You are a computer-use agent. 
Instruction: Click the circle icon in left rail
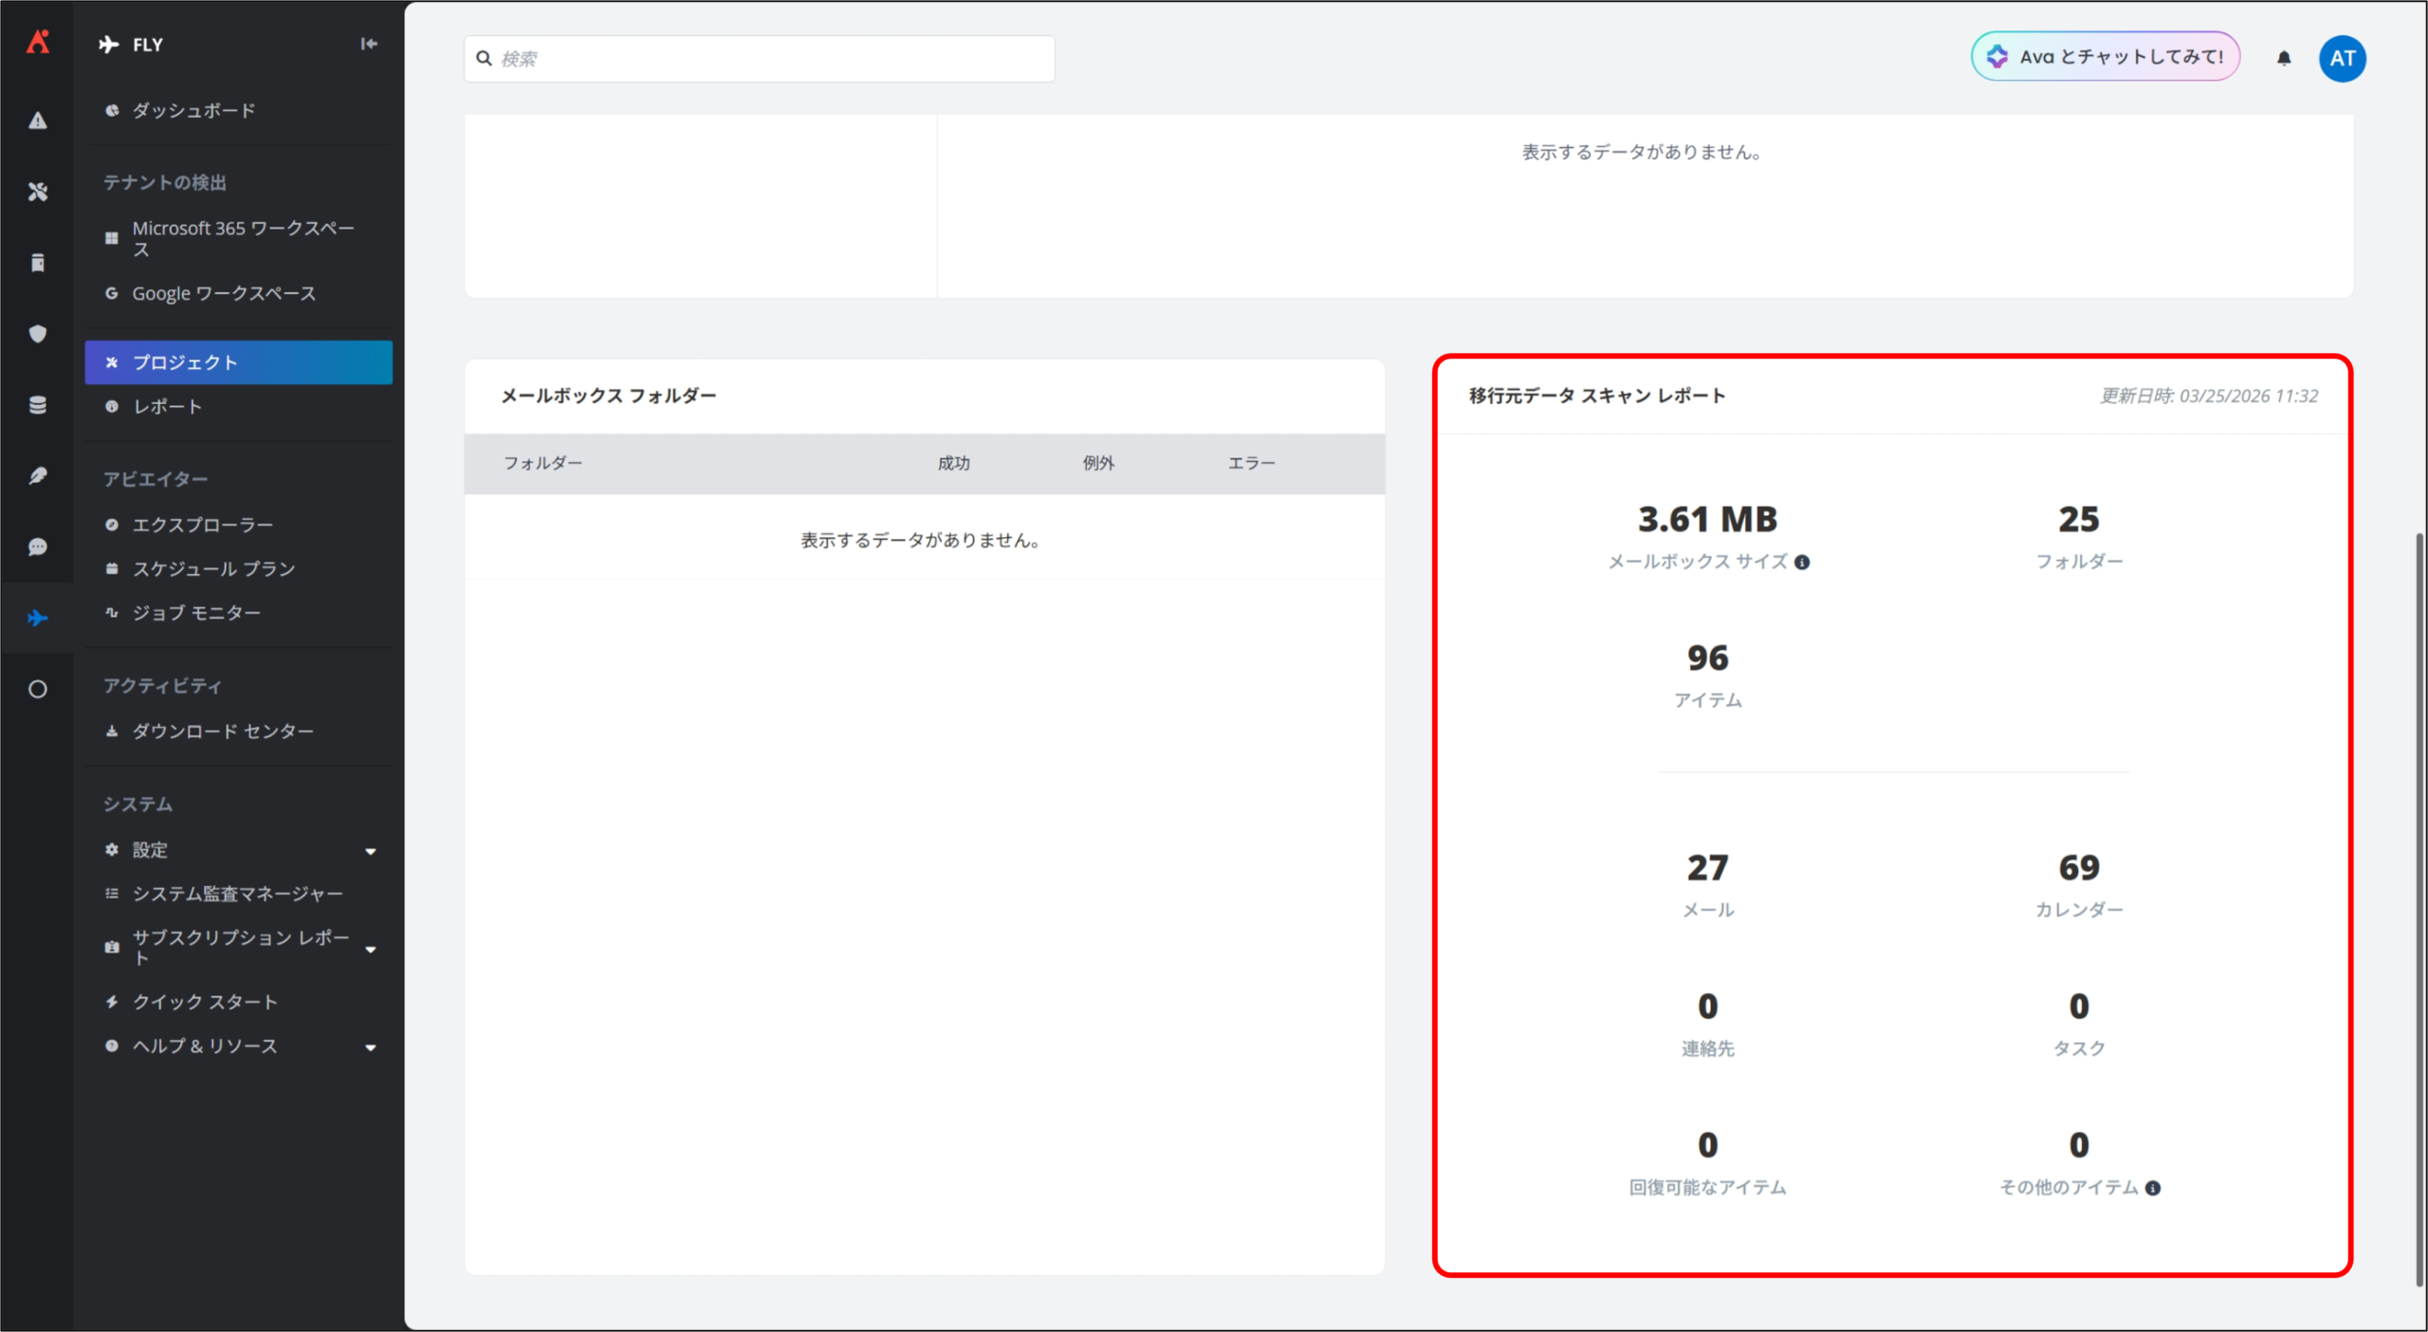[38, 690]
